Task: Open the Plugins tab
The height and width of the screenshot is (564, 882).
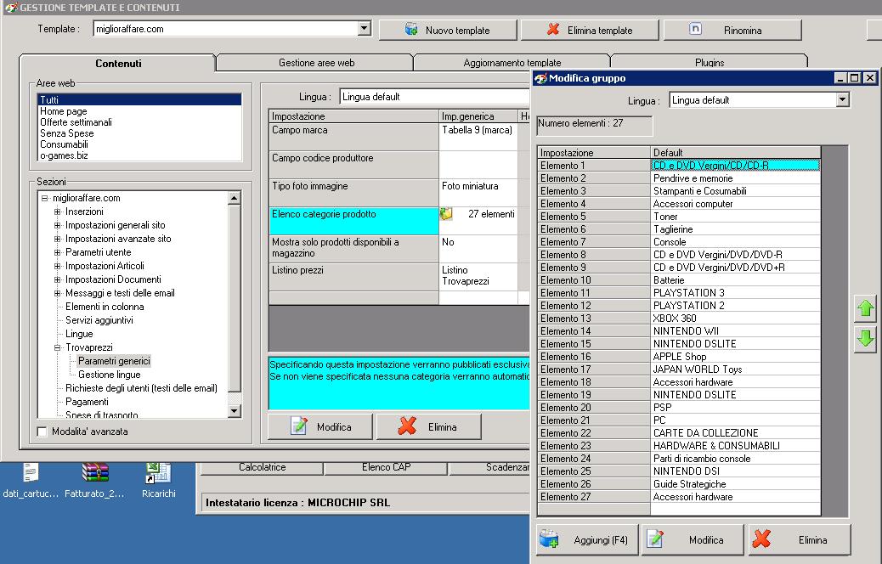Action: pos(710,63)
